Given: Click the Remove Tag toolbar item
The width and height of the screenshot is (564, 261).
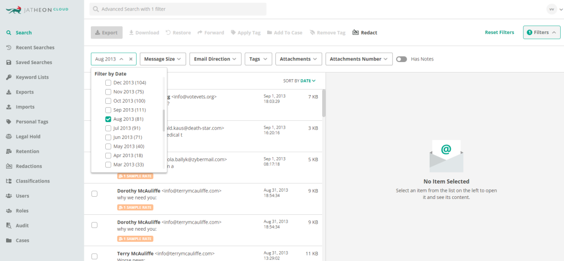Looking at the screenshot, I should 327,32.
